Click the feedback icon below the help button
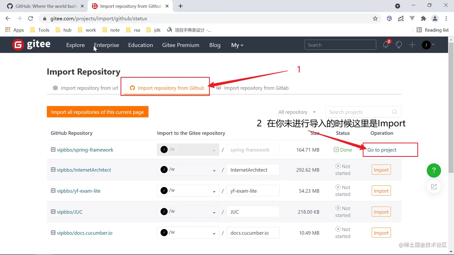 (434, 187)
